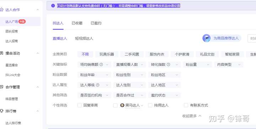Expand the 内容类型 dropdown
The image size is (256, 129).
(229, 65)
